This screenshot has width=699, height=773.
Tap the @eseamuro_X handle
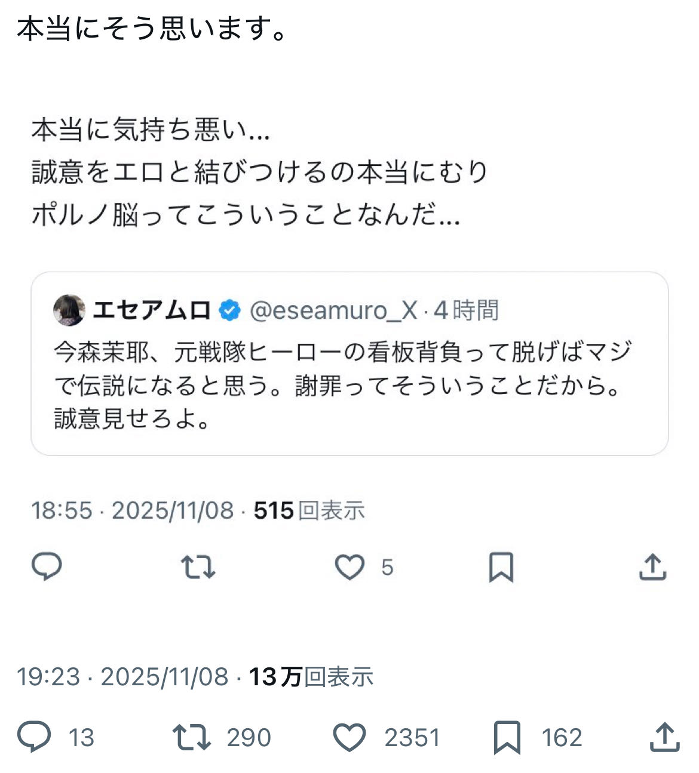(333, 310)
